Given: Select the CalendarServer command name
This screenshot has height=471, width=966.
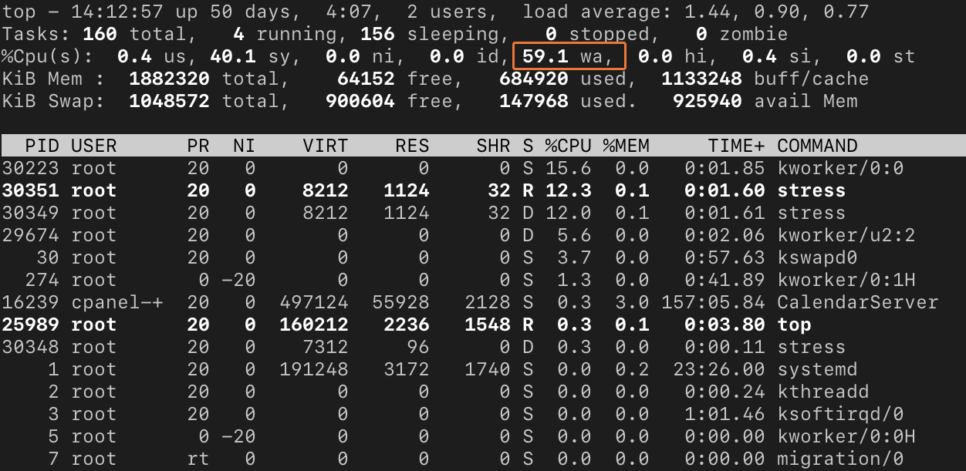Looking at the screenshot, I should click(857, 302).
